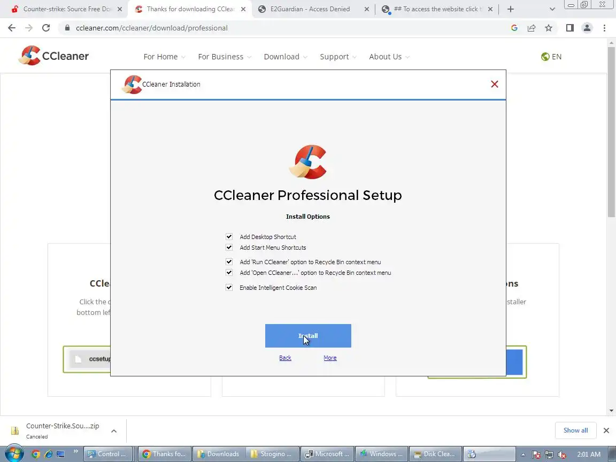Viewport: 616px width, 462px height.
Task: Click the Google icon in address bar
Action: coord(514,28)
